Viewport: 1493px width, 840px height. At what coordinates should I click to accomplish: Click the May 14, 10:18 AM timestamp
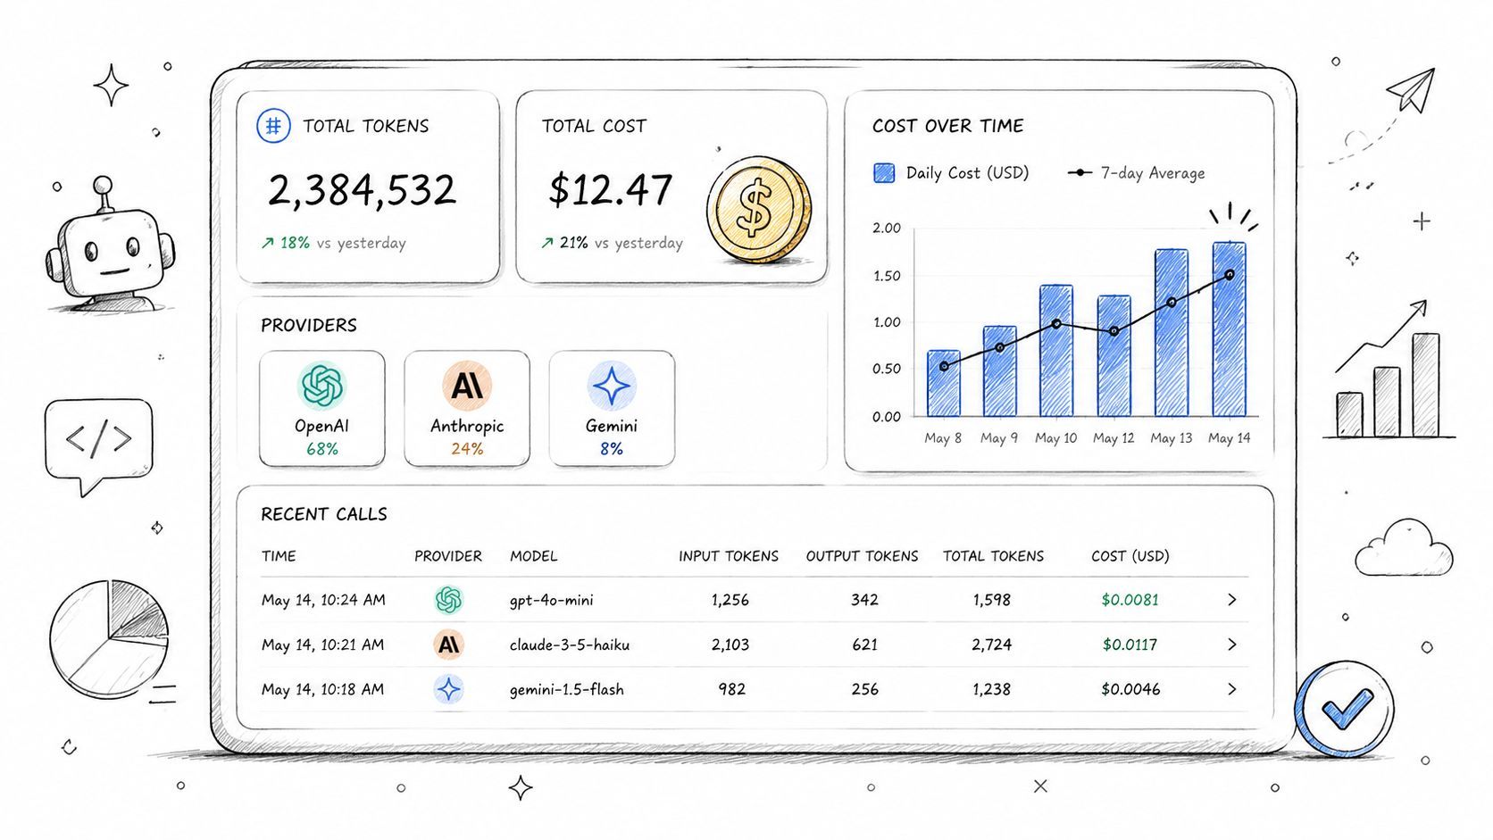(x=323, y=689)
